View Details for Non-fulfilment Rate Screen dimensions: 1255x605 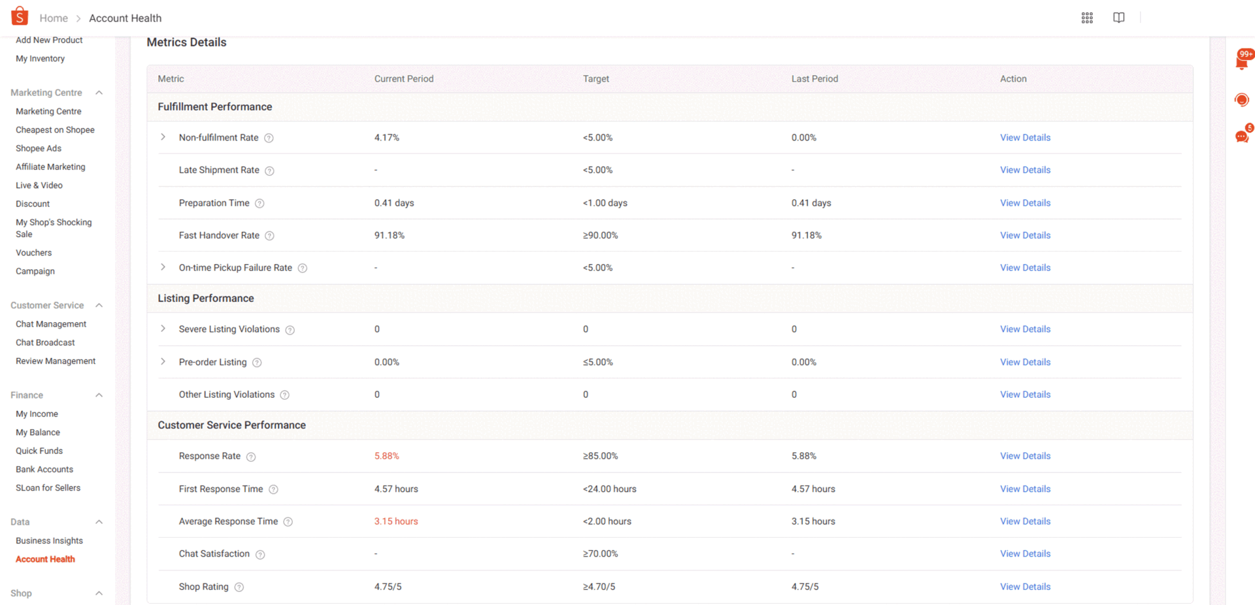pyautogui.click(x=1025, y=137)
